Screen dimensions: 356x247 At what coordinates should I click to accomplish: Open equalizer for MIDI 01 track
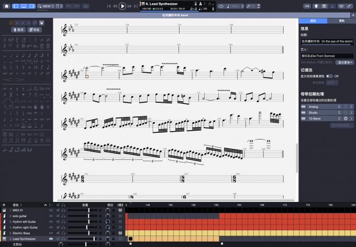click(x=120, y=210)
